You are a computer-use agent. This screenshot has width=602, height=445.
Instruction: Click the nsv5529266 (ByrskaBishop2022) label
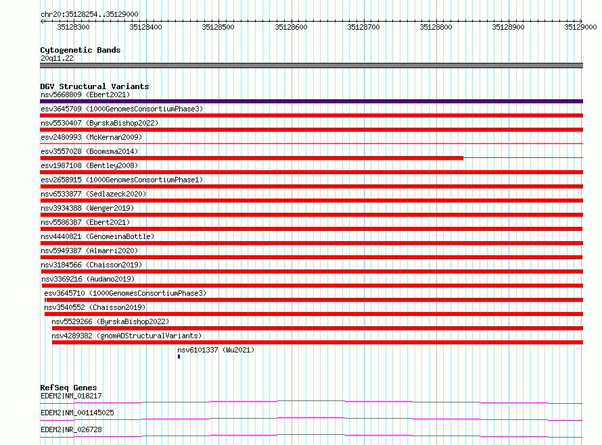pos(110,321)
